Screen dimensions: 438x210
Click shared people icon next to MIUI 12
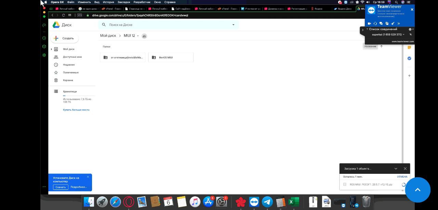click(144, 36)
